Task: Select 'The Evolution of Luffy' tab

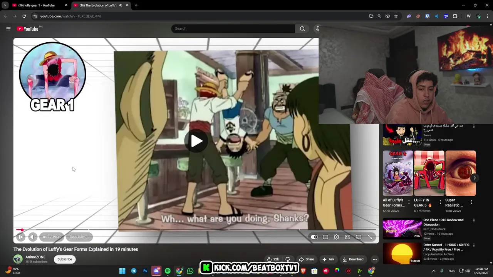Action: (x=101, y=5)
